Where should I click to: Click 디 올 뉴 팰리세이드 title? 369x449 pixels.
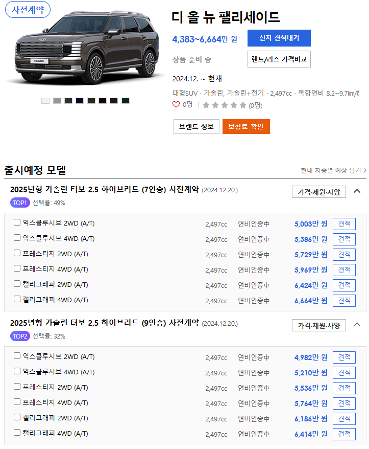pyautogui.click(x=226, y=17)
